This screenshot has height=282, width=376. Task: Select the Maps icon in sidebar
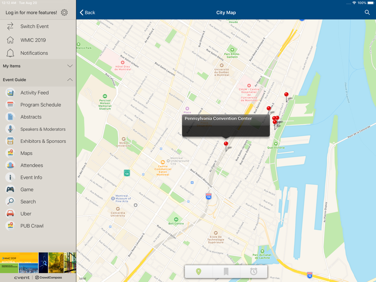[10, 153]
